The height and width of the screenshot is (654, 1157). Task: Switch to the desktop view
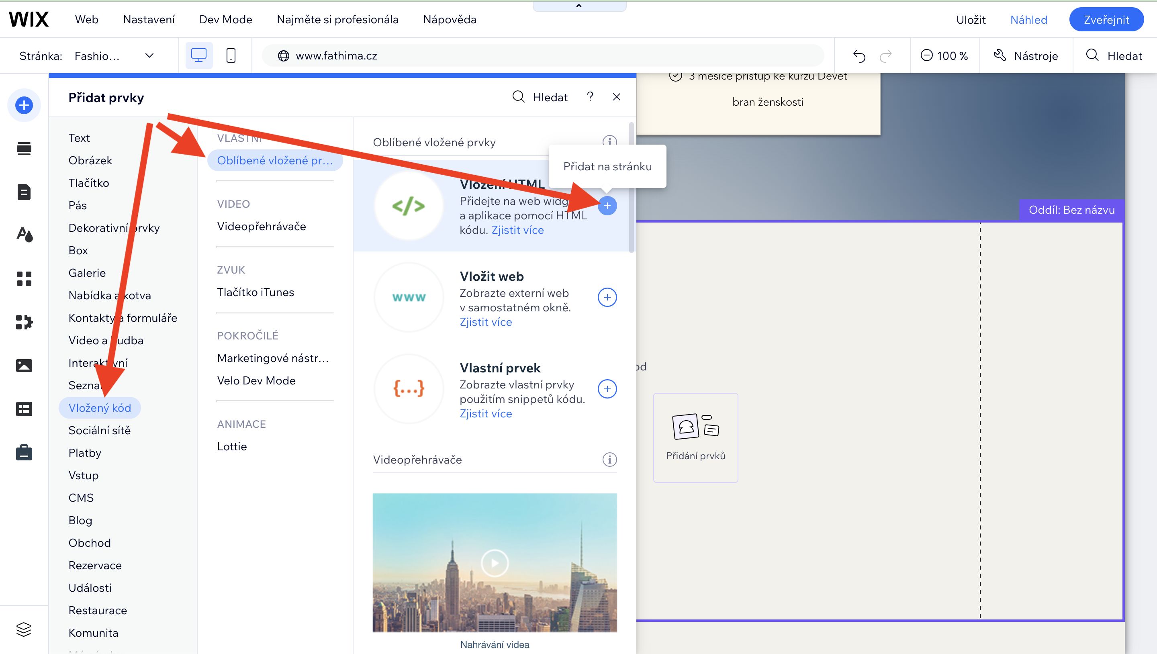pos(198,56)
